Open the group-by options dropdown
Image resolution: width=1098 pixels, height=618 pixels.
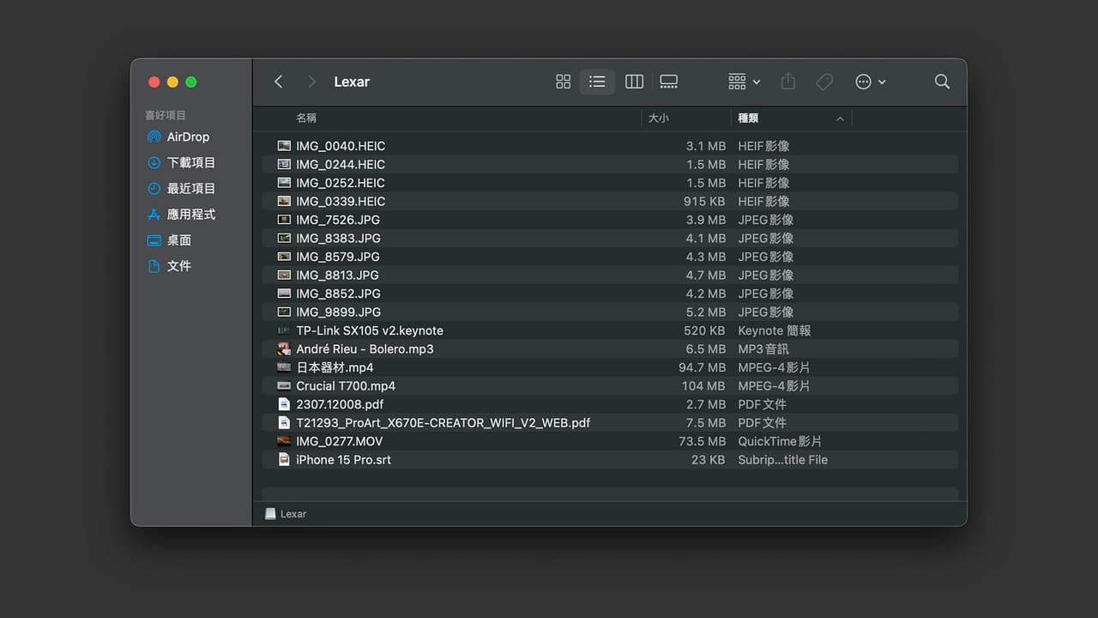[744, 82]
